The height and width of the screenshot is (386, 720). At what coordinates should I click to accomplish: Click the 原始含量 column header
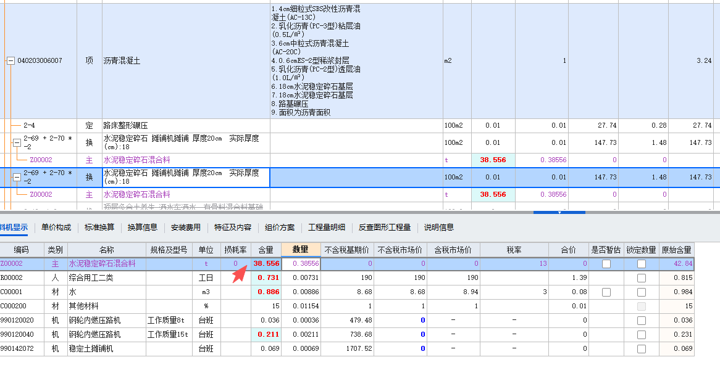pos(676,250)
